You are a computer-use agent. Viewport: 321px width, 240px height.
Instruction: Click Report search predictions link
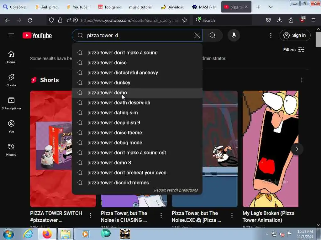coord(176,190)
